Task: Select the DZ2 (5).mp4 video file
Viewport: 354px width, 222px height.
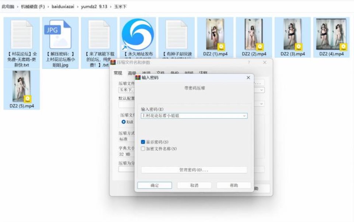Action: tap(21, 87)
